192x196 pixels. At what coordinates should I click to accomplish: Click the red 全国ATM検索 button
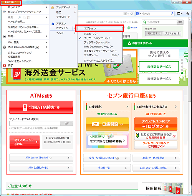click(x=41, y=107)
